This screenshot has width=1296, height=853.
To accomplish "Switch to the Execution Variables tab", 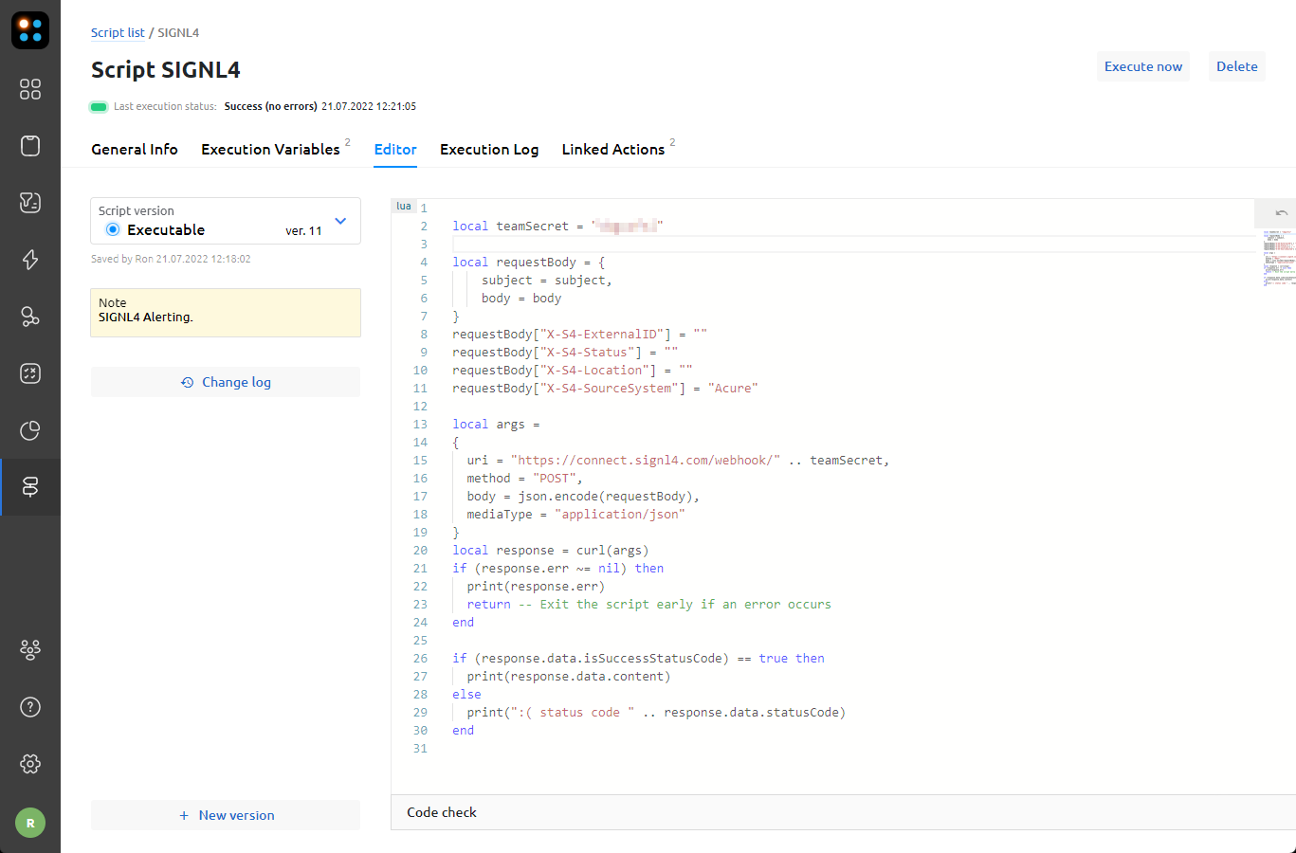I will point(270,150).
